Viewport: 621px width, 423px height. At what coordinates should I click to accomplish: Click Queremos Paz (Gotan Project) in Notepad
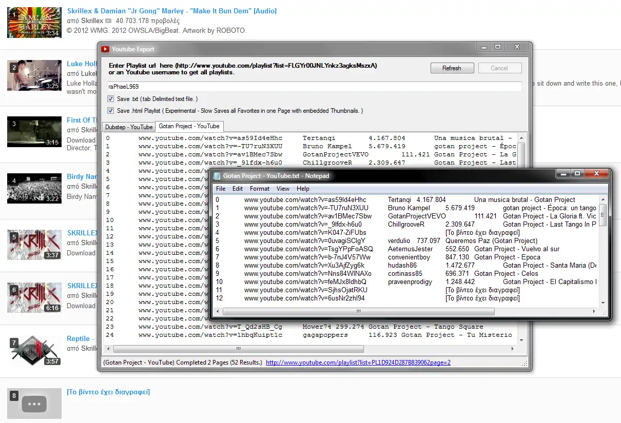click(x=491, y=240)
